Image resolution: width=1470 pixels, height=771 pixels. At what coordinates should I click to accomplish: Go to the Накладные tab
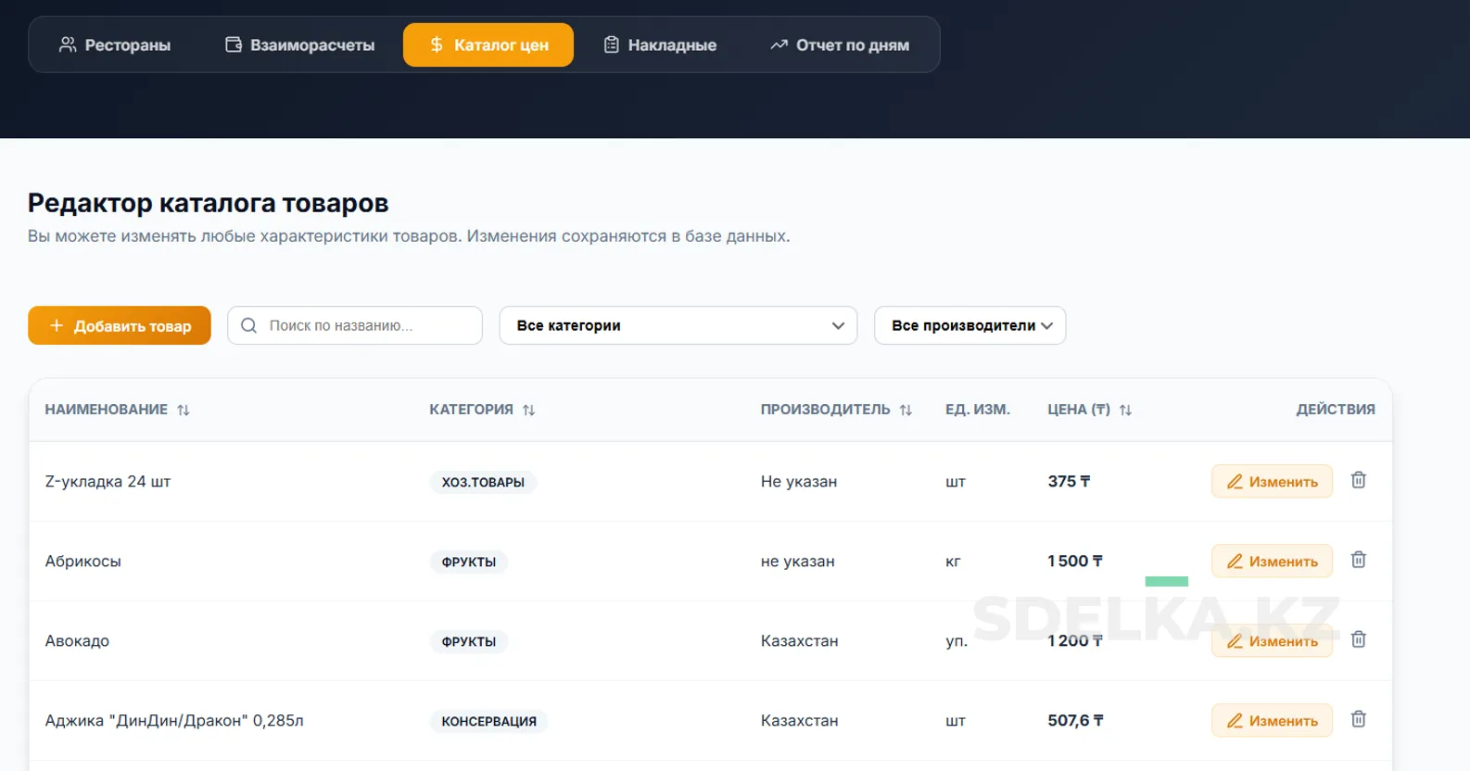tap(660, 44)
